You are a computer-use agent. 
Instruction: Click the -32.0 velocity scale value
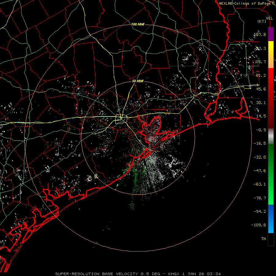[260, 157]
